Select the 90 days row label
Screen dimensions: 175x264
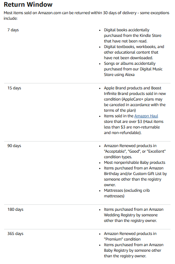point(14,146)
